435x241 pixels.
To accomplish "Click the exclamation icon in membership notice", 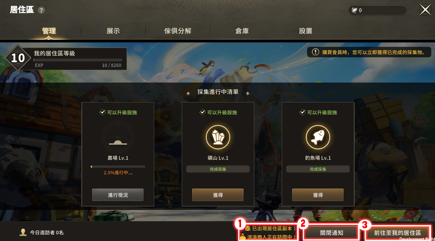I will coord(316,52).
